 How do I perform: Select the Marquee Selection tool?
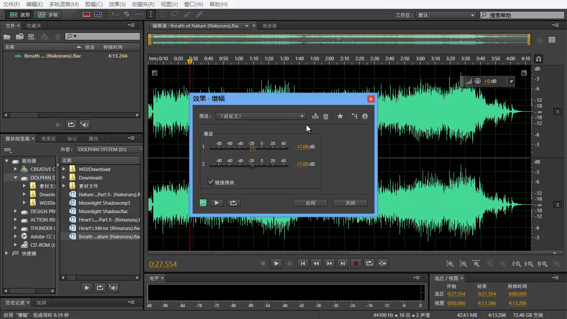[163, 15]
